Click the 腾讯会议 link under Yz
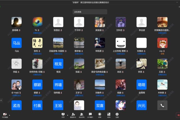The image size is (180, 120). pyautogui.click(x=37, y=33)
